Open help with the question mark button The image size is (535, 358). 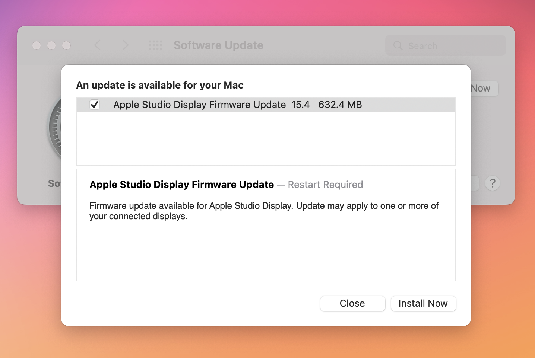[492, 183]
